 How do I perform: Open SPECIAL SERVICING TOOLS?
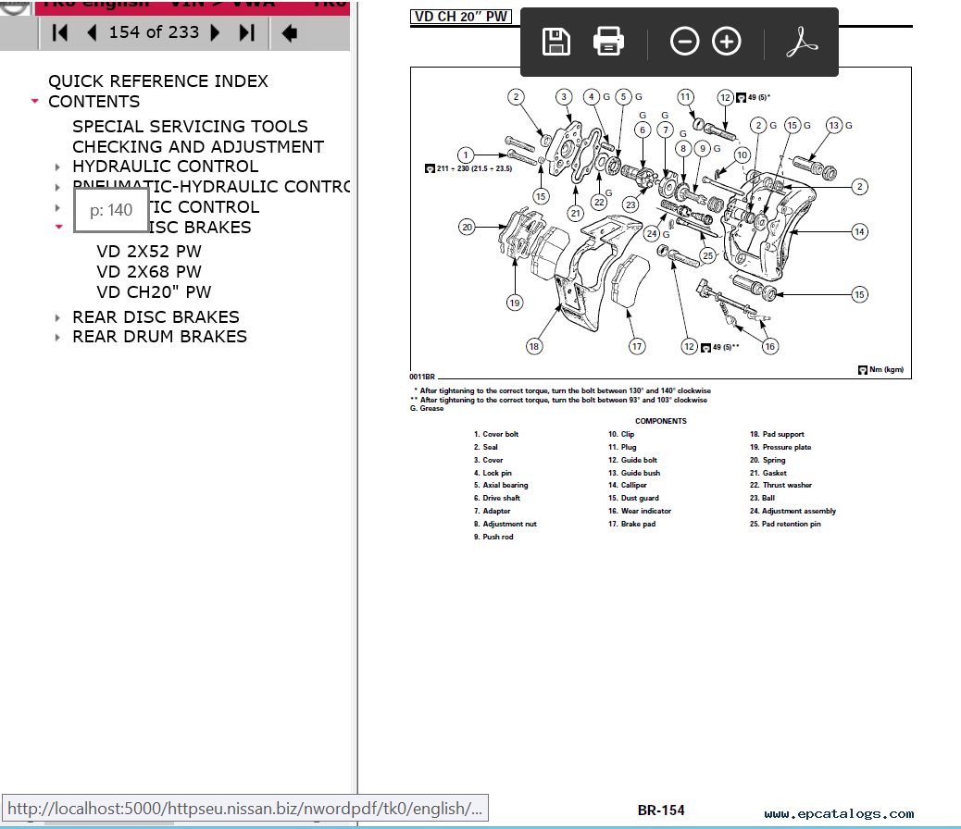(x=190, y=126)
